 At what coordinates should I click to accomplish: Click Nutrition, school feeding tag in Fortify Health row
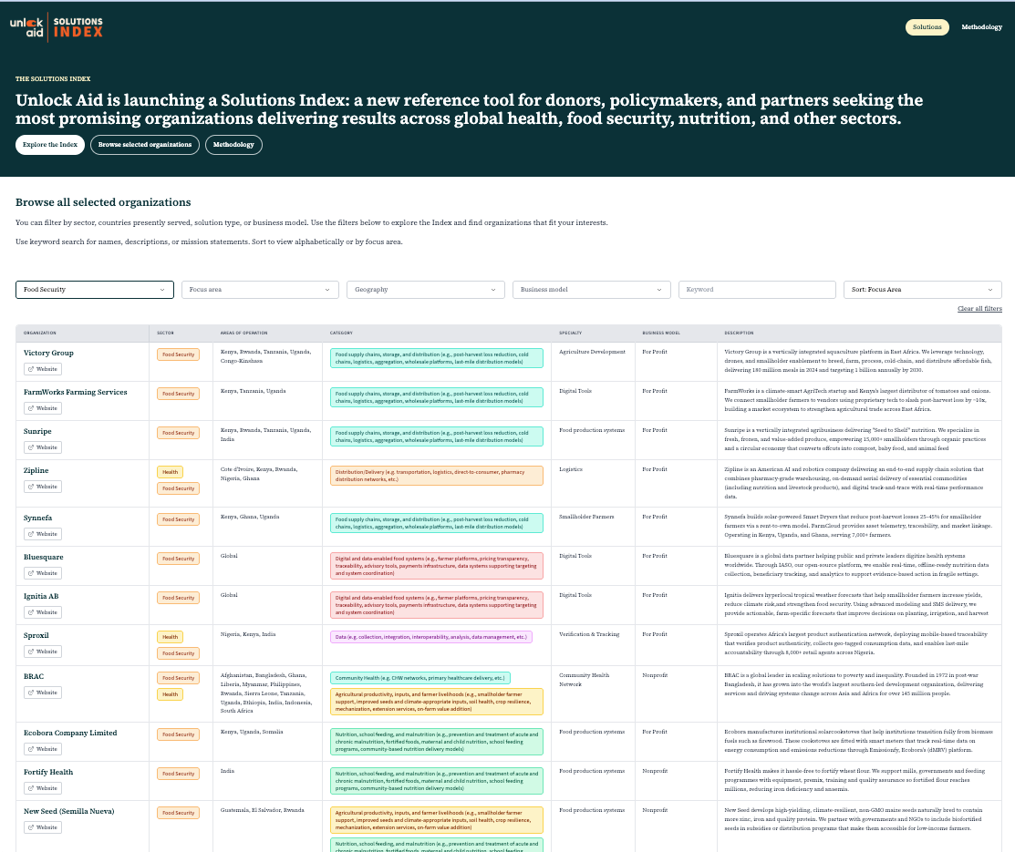(436, 781)
